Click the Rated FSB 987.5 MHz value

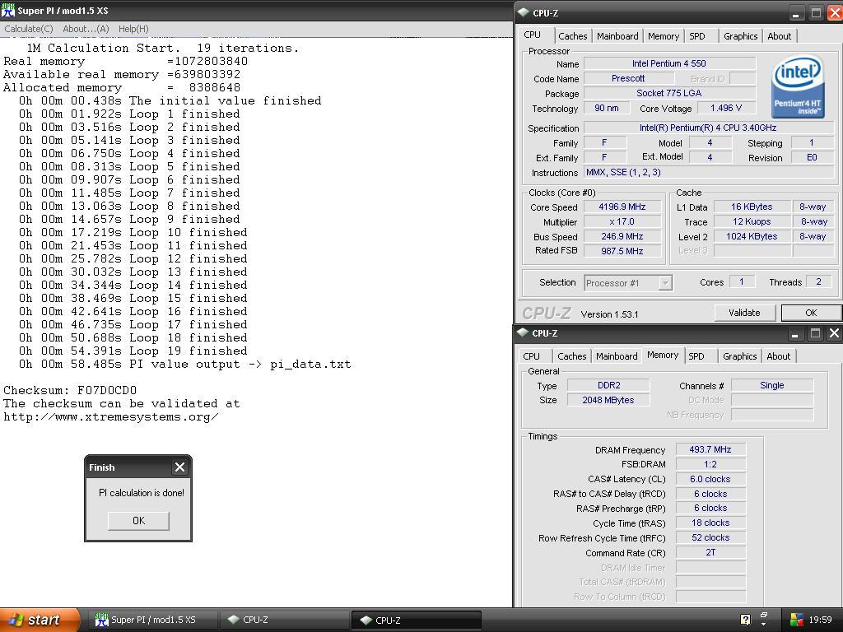coord(622,250)
